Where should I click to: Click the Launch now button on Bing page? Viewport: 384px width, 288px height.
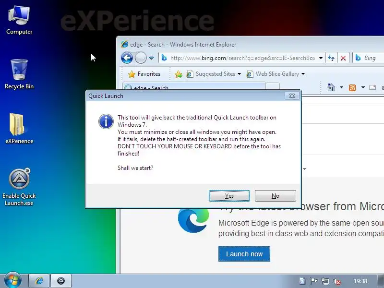click(x=244, y=254)
